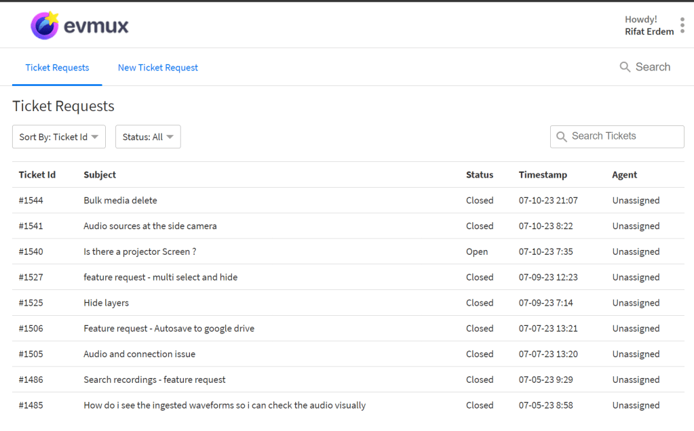Click timestamp 07-10-23 7:35

pos(545,251)
